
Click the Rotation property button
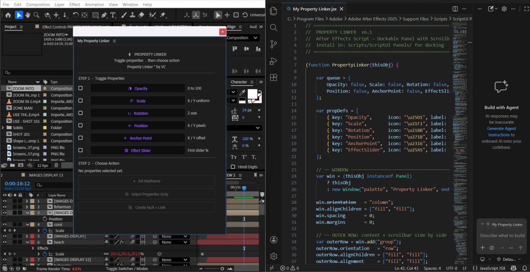[x=138, y=113]
